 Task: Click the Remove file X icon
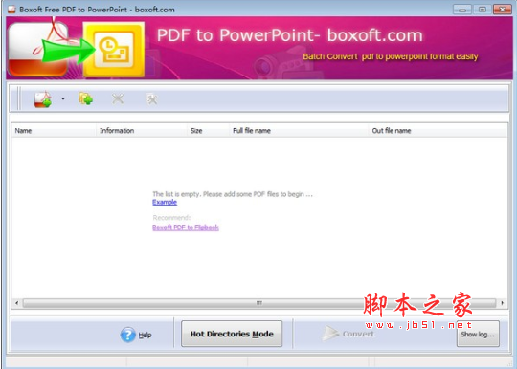pyautogui.click(x=118, y=98)
